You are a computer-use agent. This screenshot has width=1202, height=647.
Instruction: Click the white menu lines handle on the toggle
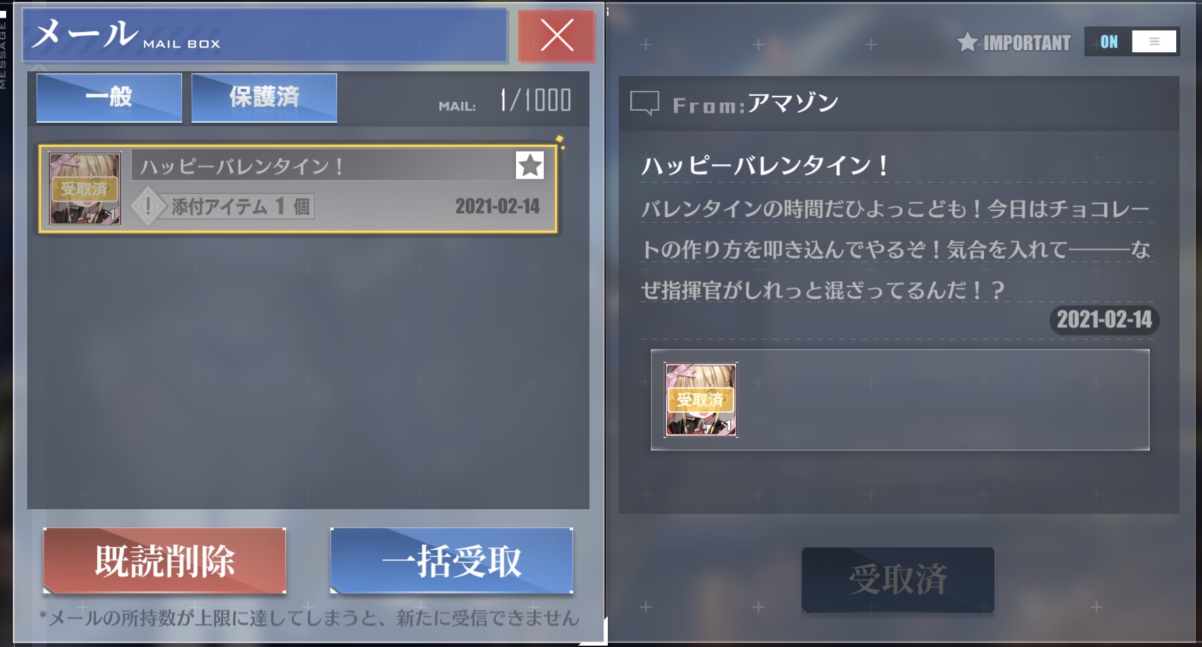1154,41
